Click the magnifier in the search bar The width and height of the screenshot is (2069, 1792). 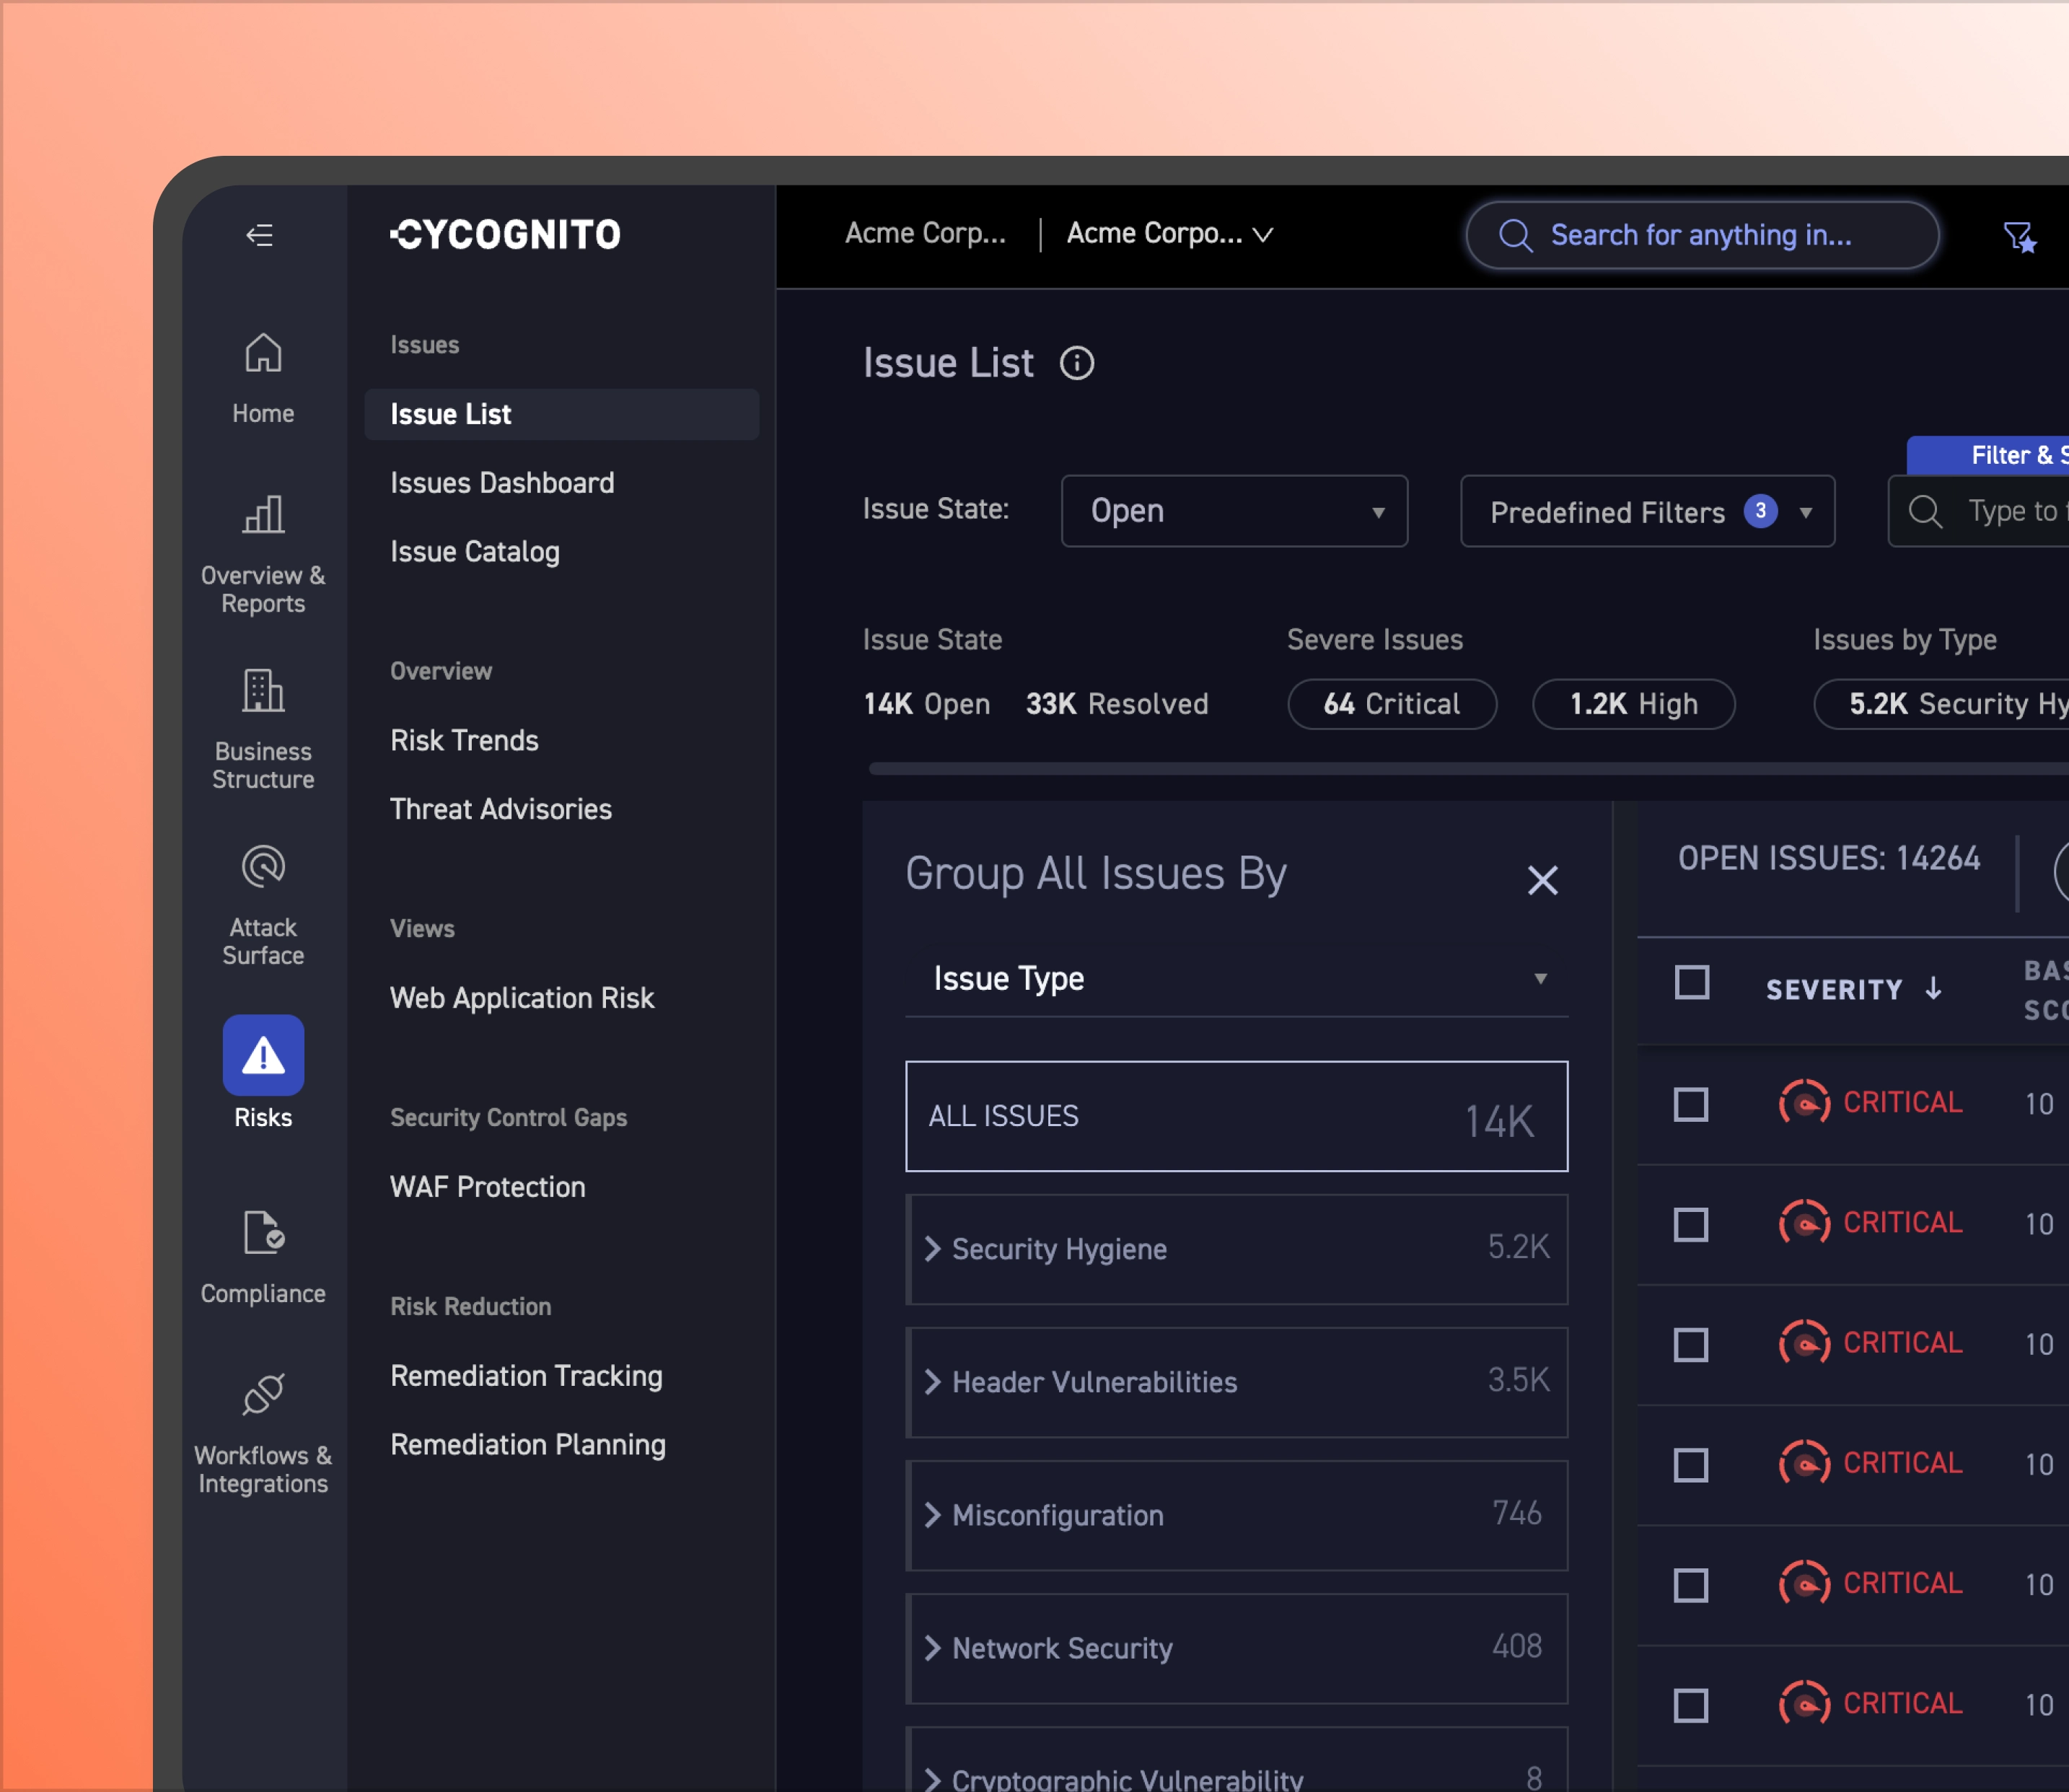point(1515,236)
